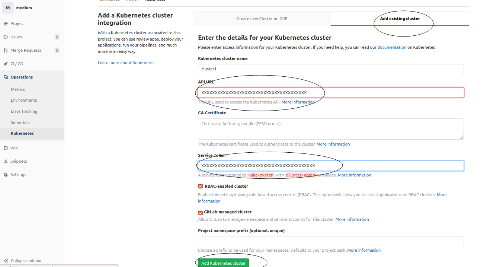Open More information link for GitLab-managed cluster
490x267 pixels.
tap(352, 219)
